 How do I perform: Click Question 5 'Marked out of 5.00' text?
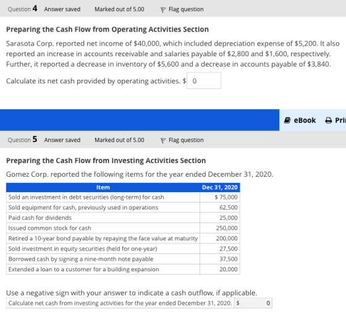(119, 140)
